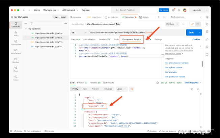Viewport: 220px width, 138px height.
Task: Click the back navigation arrow
Action: (24, 10)
